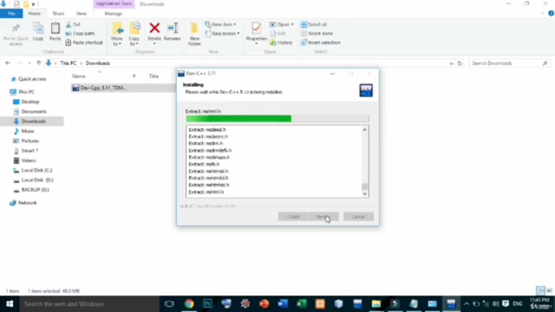Click Cut in the Clipboard group
The image size is (555, 312).
(x=73, y=25)
